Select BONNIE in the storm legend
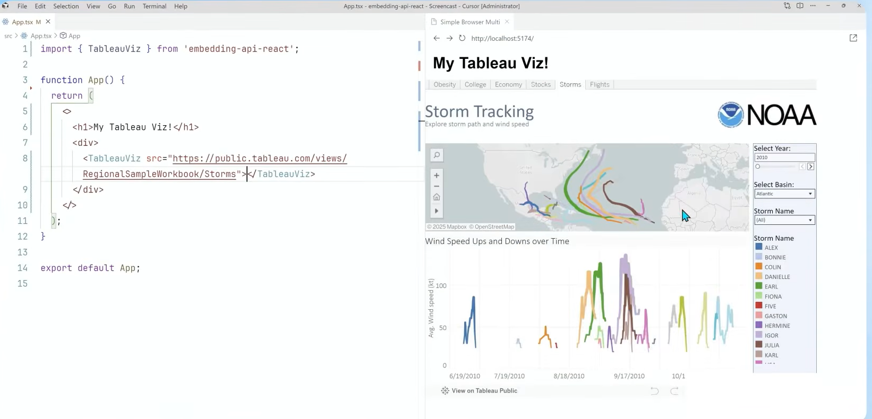This screenshot has height=419, width=872. 775,257
